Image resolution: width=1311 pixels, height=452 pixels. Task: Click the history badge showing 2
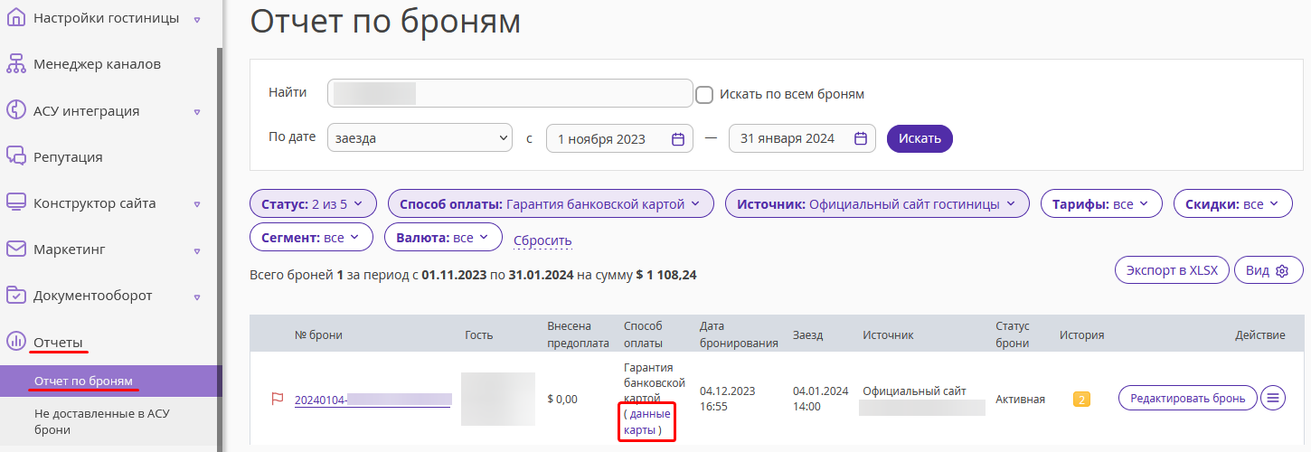pyautogui.click(x=1082, y=399)
